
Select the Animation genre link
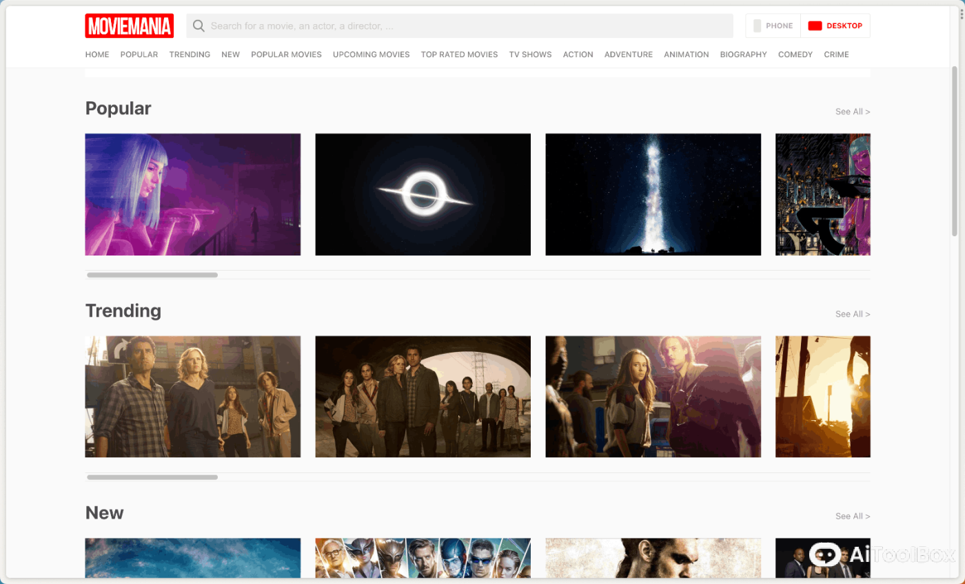tap(686, 54)
